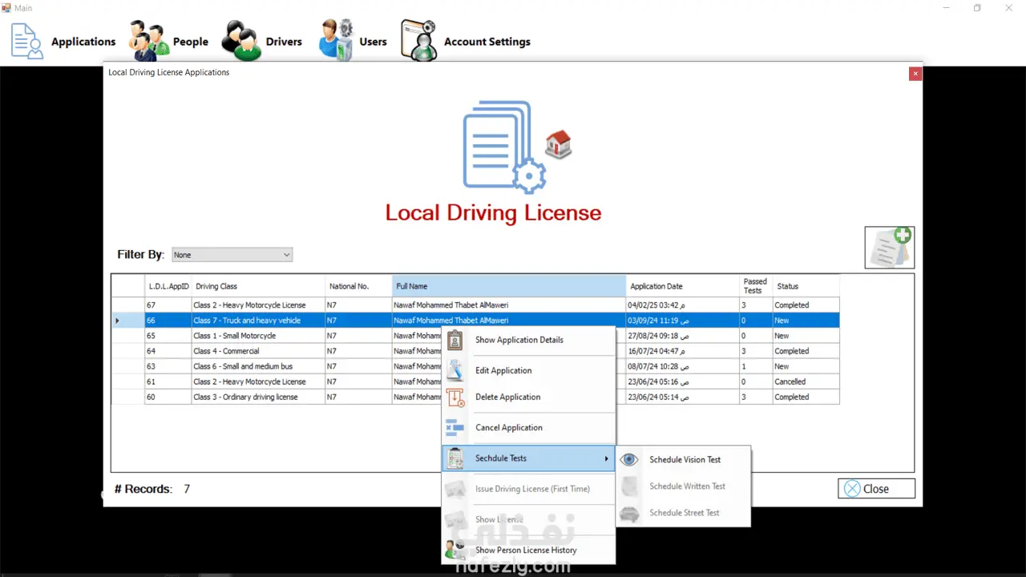
Task: Open the Applications menu icon
Action: pyautogui.click(x=26, y=41)
